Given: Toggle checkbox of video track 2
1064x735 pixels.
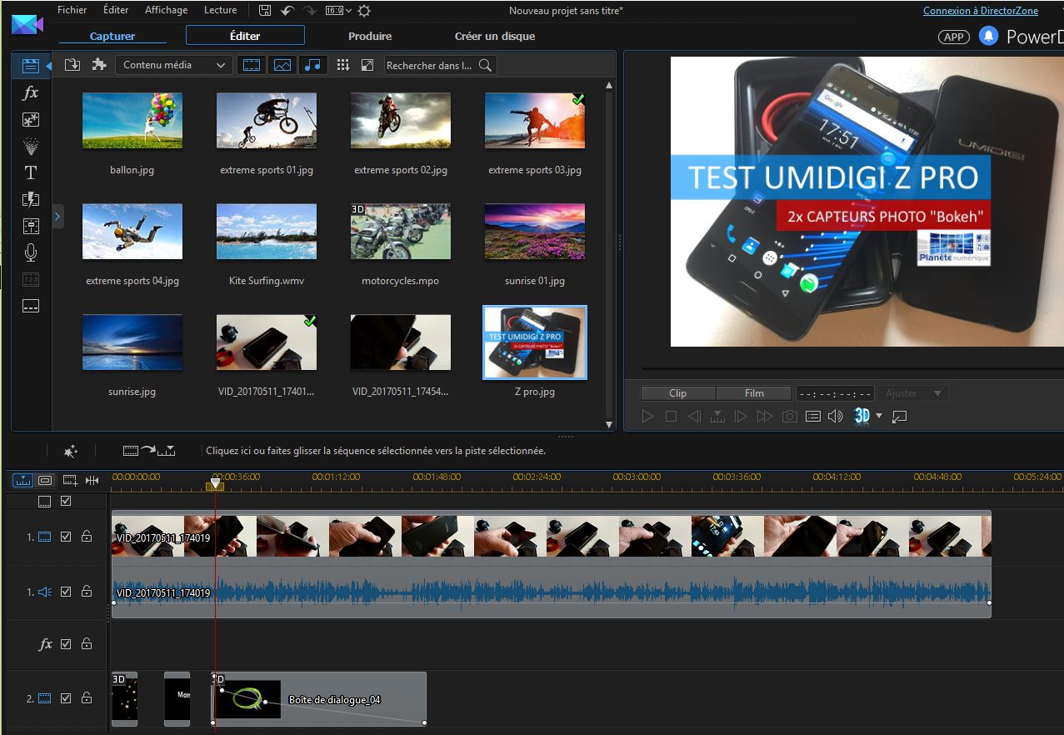Looking at the screenshot, I should (x=66, y=698).
